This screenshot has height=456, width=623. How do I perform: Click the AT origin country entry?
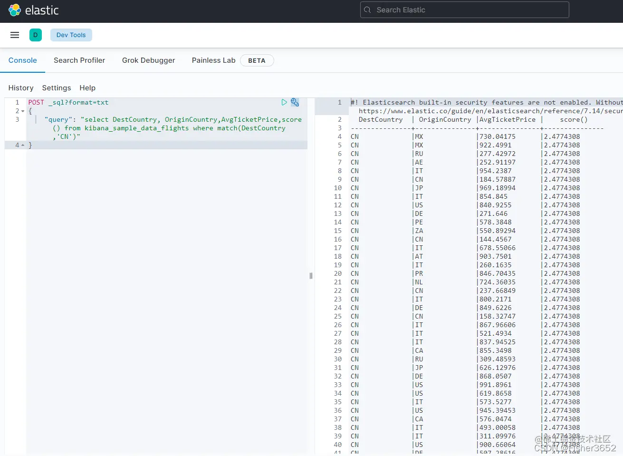(x=419, y=256)
